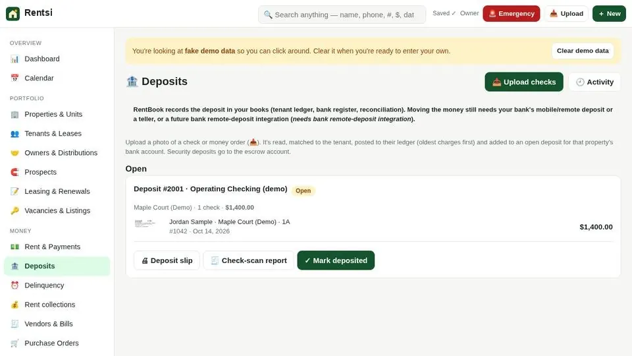This screenshot has width=632, height=356.
Task: Click the inbox tray icon in upload instructions
Action: (253, 142)
